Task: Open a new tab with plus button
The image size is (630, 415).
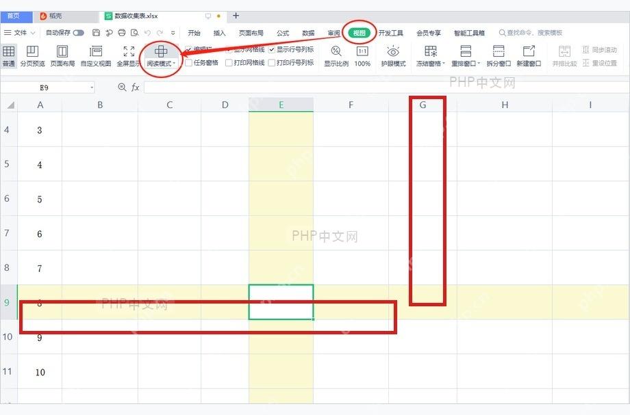Action: 236,16
